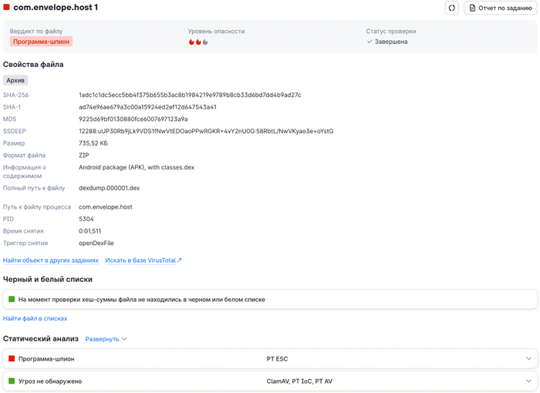Open "Найти объект в других заданиях" link

(51, 260)
